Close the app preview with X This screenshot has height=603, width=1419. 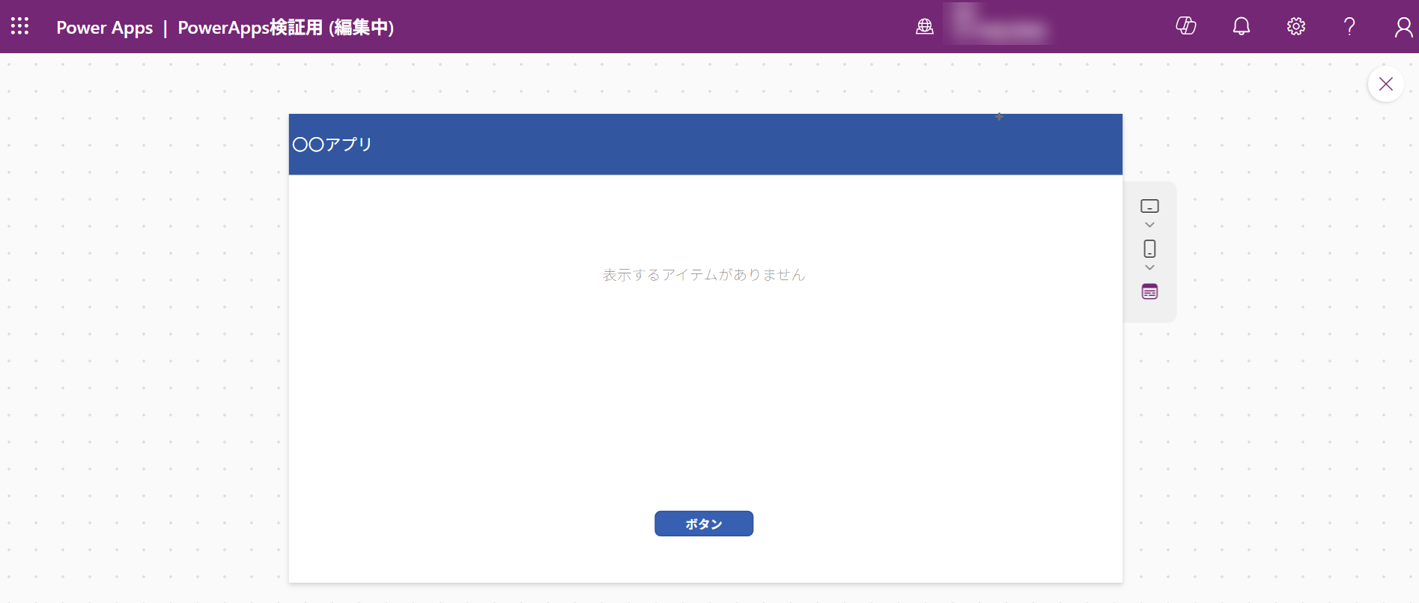point(1385,84)
